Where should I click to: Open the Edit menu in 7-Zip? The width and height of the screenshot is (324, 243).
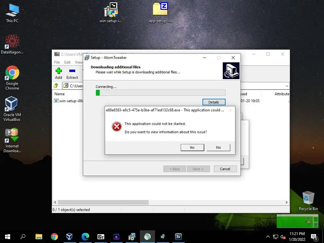[x=67, y=62]
